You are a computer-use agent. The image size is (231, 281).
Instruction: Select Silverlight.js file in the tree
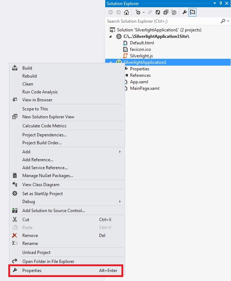pos(141,56)
